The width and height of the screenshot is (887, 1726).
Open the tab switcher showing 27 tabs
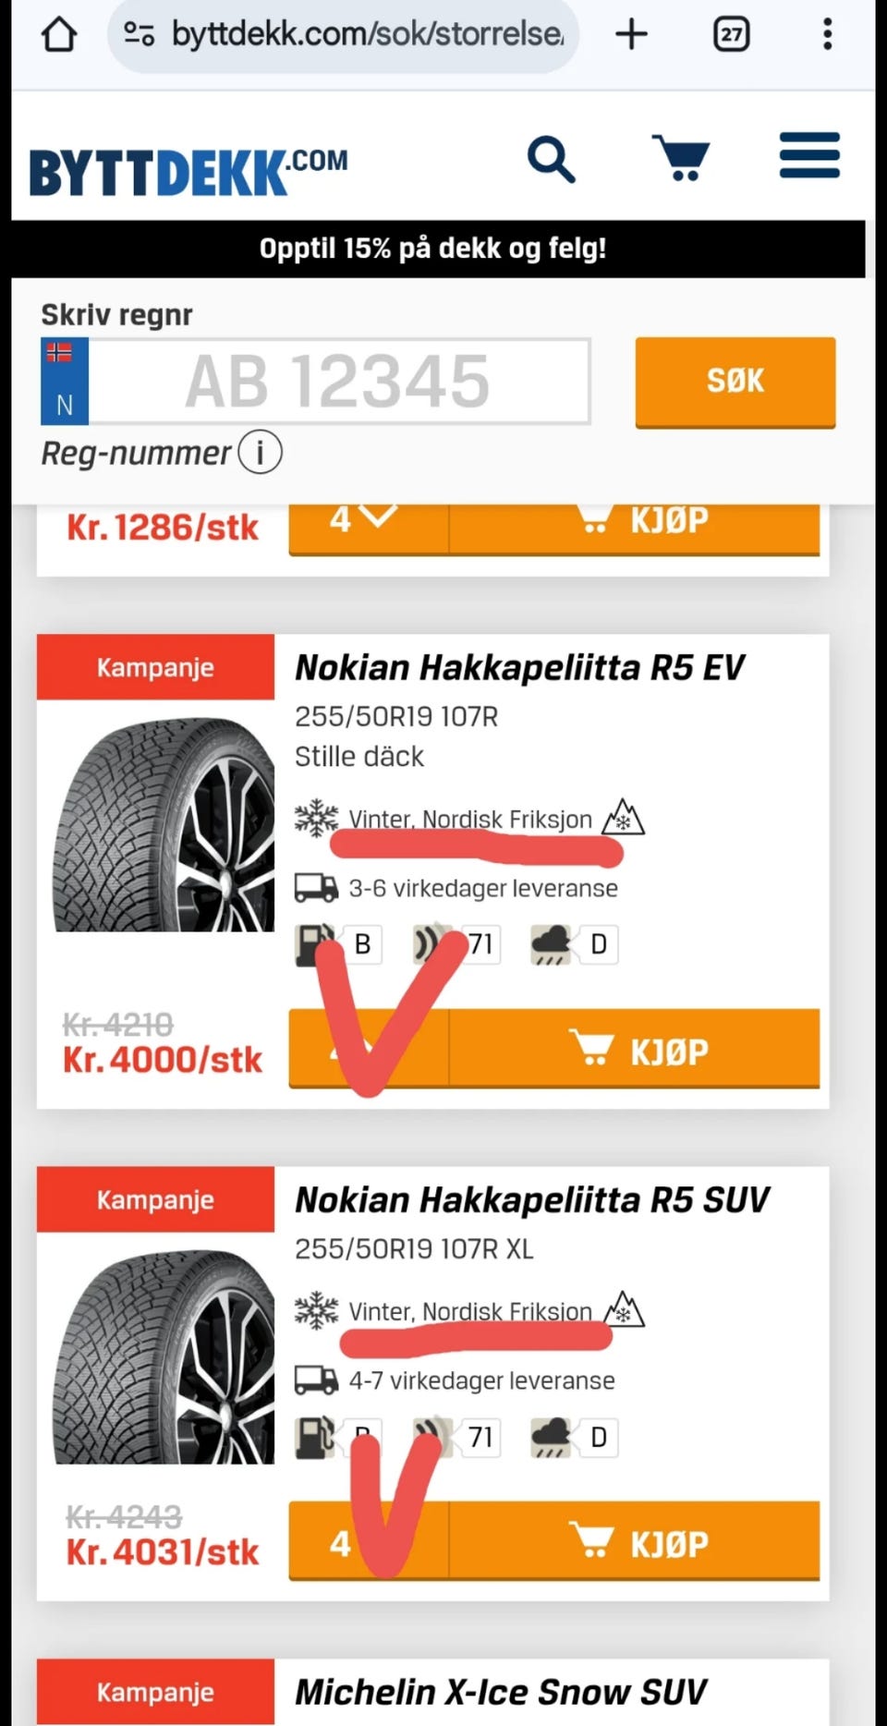click(x=731, y=35)
